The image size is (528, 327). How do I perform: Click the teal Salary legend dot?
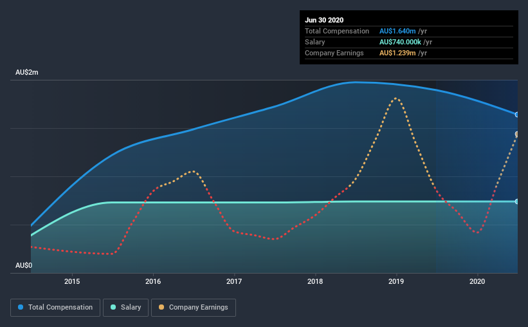113,307
